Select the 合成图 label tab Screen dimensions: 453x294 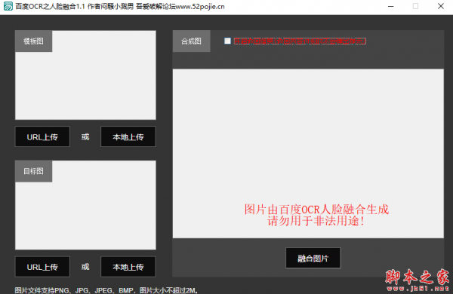tap(191, 41)
